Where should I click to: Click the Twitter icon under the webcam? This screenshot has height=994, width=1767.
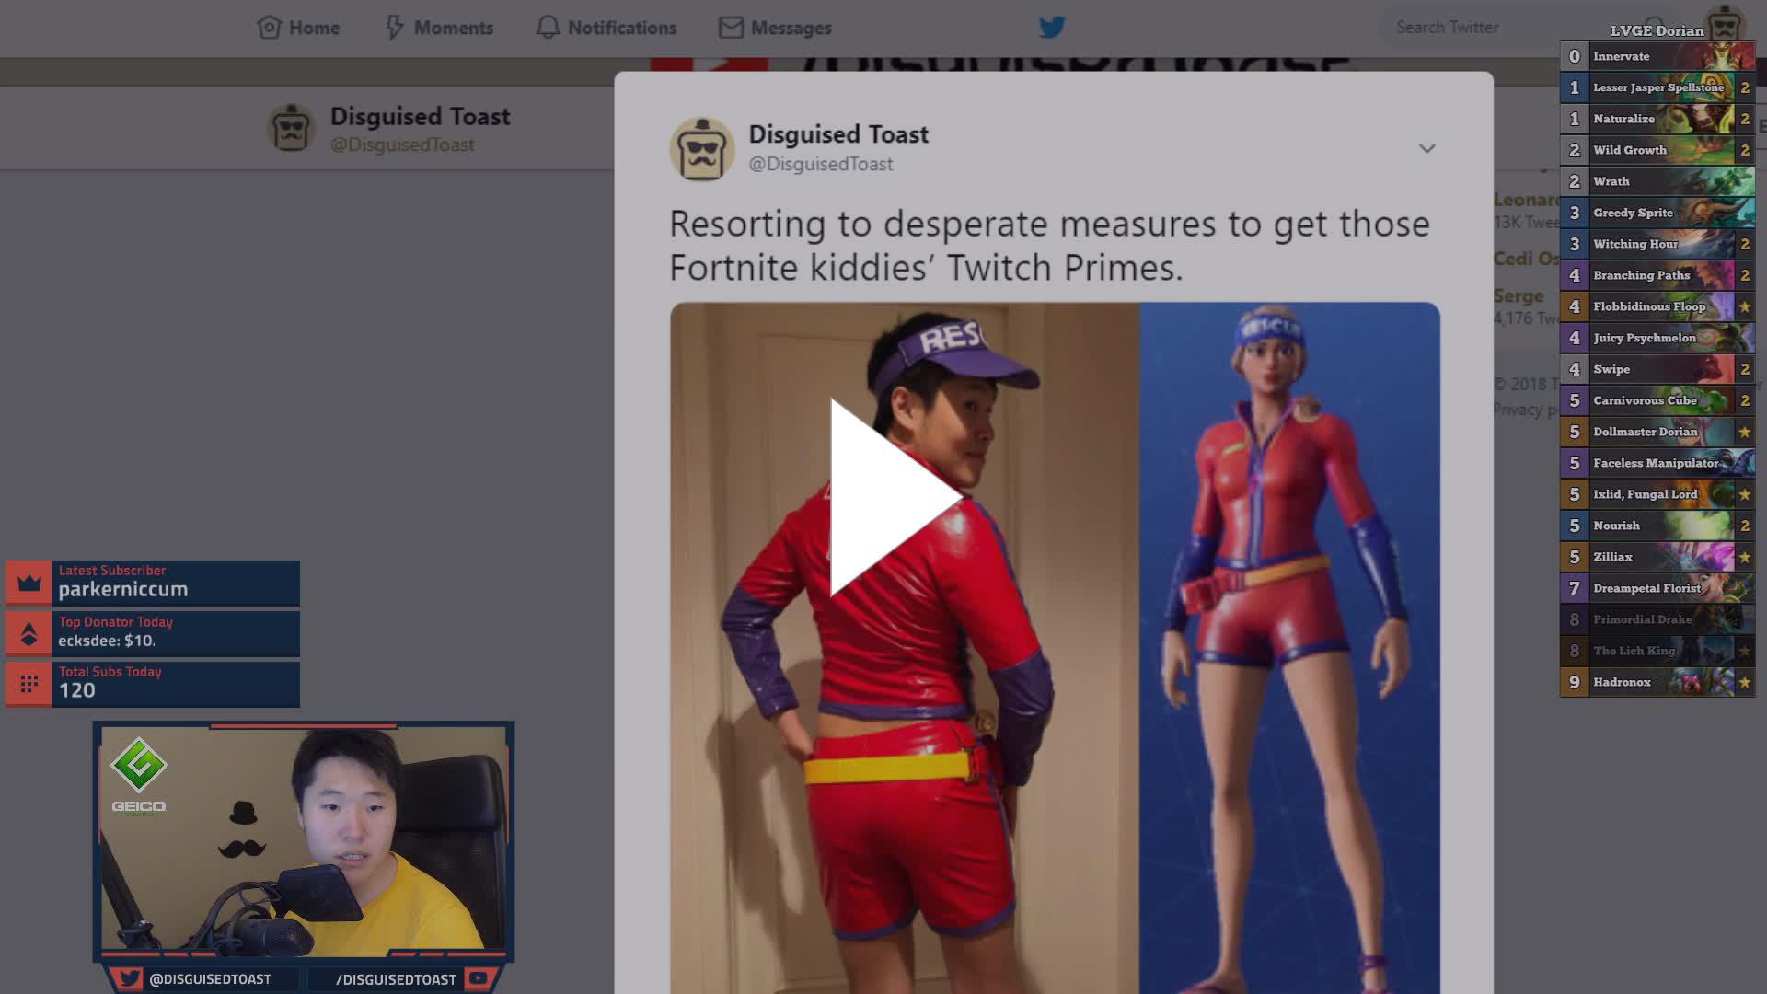(x=129, y=978)
